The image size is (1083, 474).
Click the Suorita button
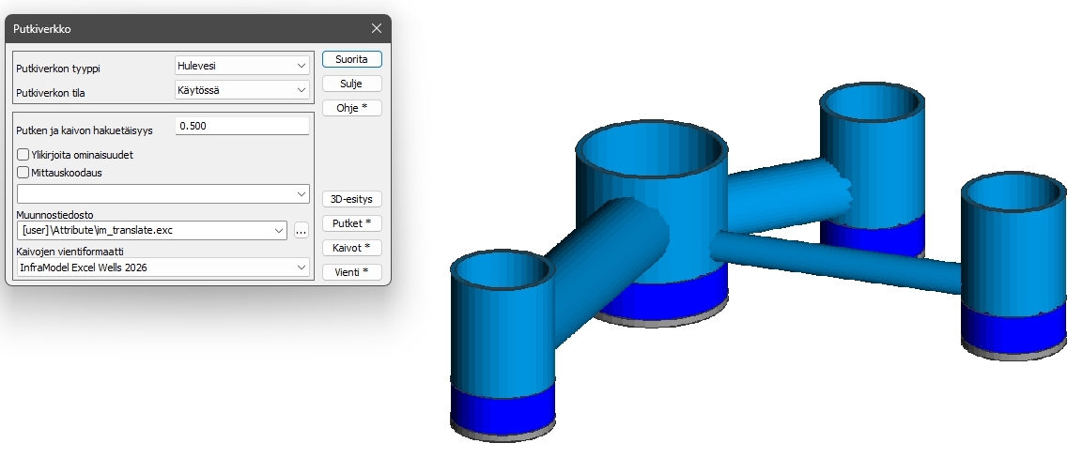(x=351, y=59)
